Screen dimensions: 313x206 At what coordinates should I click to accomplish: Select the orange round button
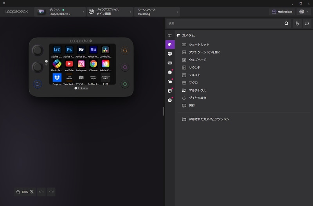click(125, 51)
